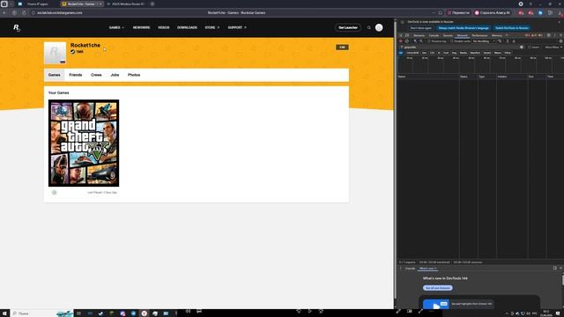Open the user avatar menu in header
The height and width of the screenshot is (317, 564).
379,27
